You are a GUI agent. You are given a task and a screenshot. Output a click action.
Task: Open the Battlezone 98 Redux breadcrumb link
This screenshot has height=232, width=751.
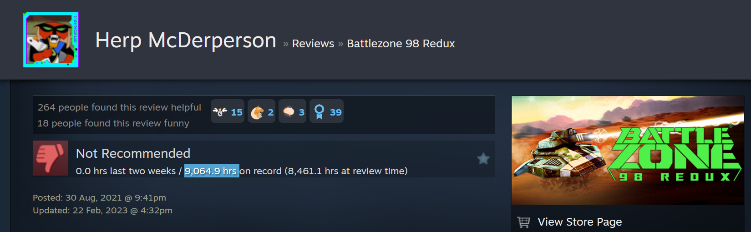click(x=401, y=44)
